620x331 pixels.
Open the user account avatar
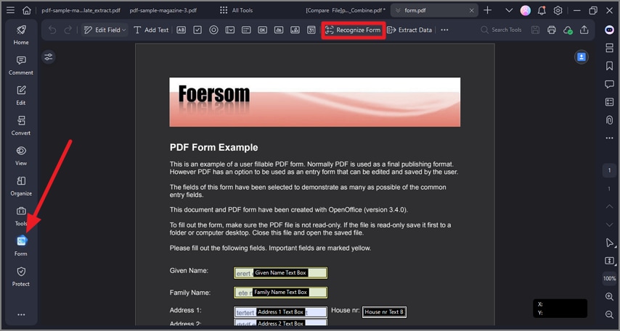coord(525,10)
